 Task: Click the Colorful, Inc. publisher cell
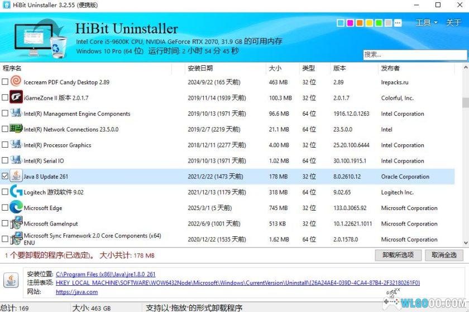[x=397, y=98]
